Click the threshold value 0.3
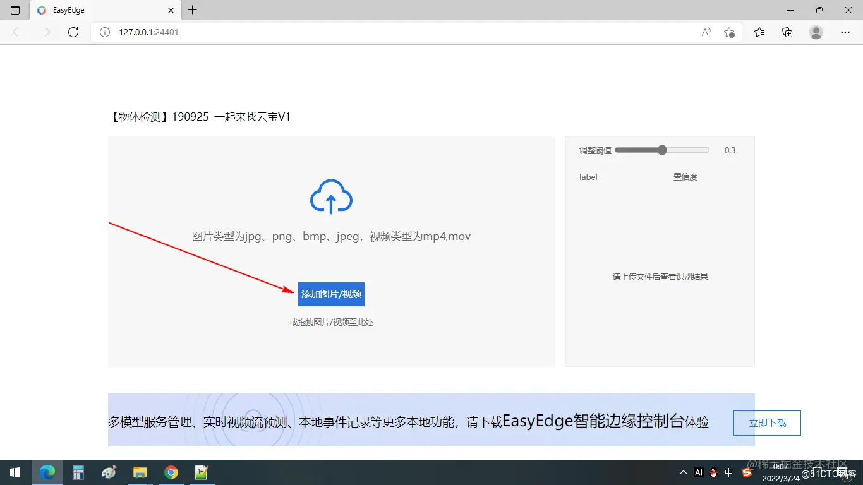 click(x=730, y=150)
